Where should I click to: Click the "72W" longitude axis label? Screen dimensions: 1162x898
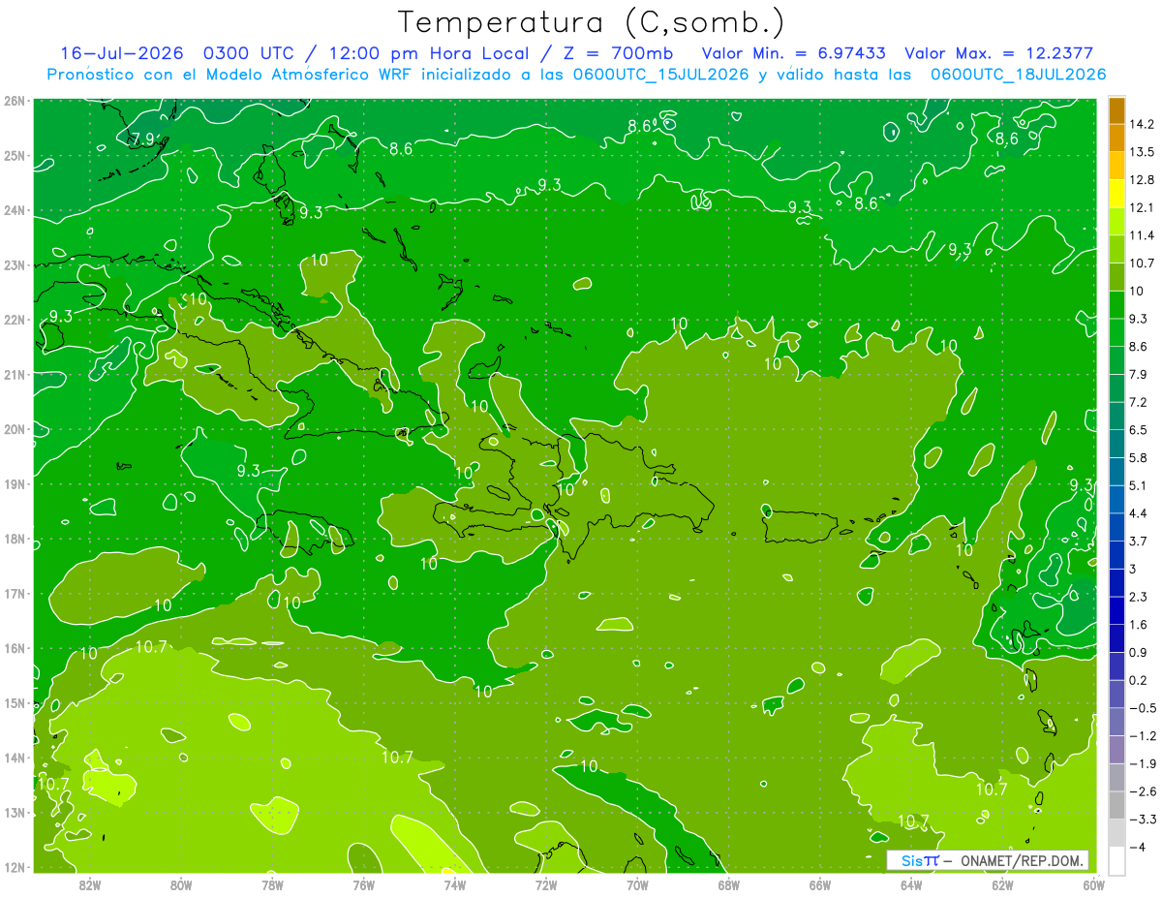click(x=546, y=884)
